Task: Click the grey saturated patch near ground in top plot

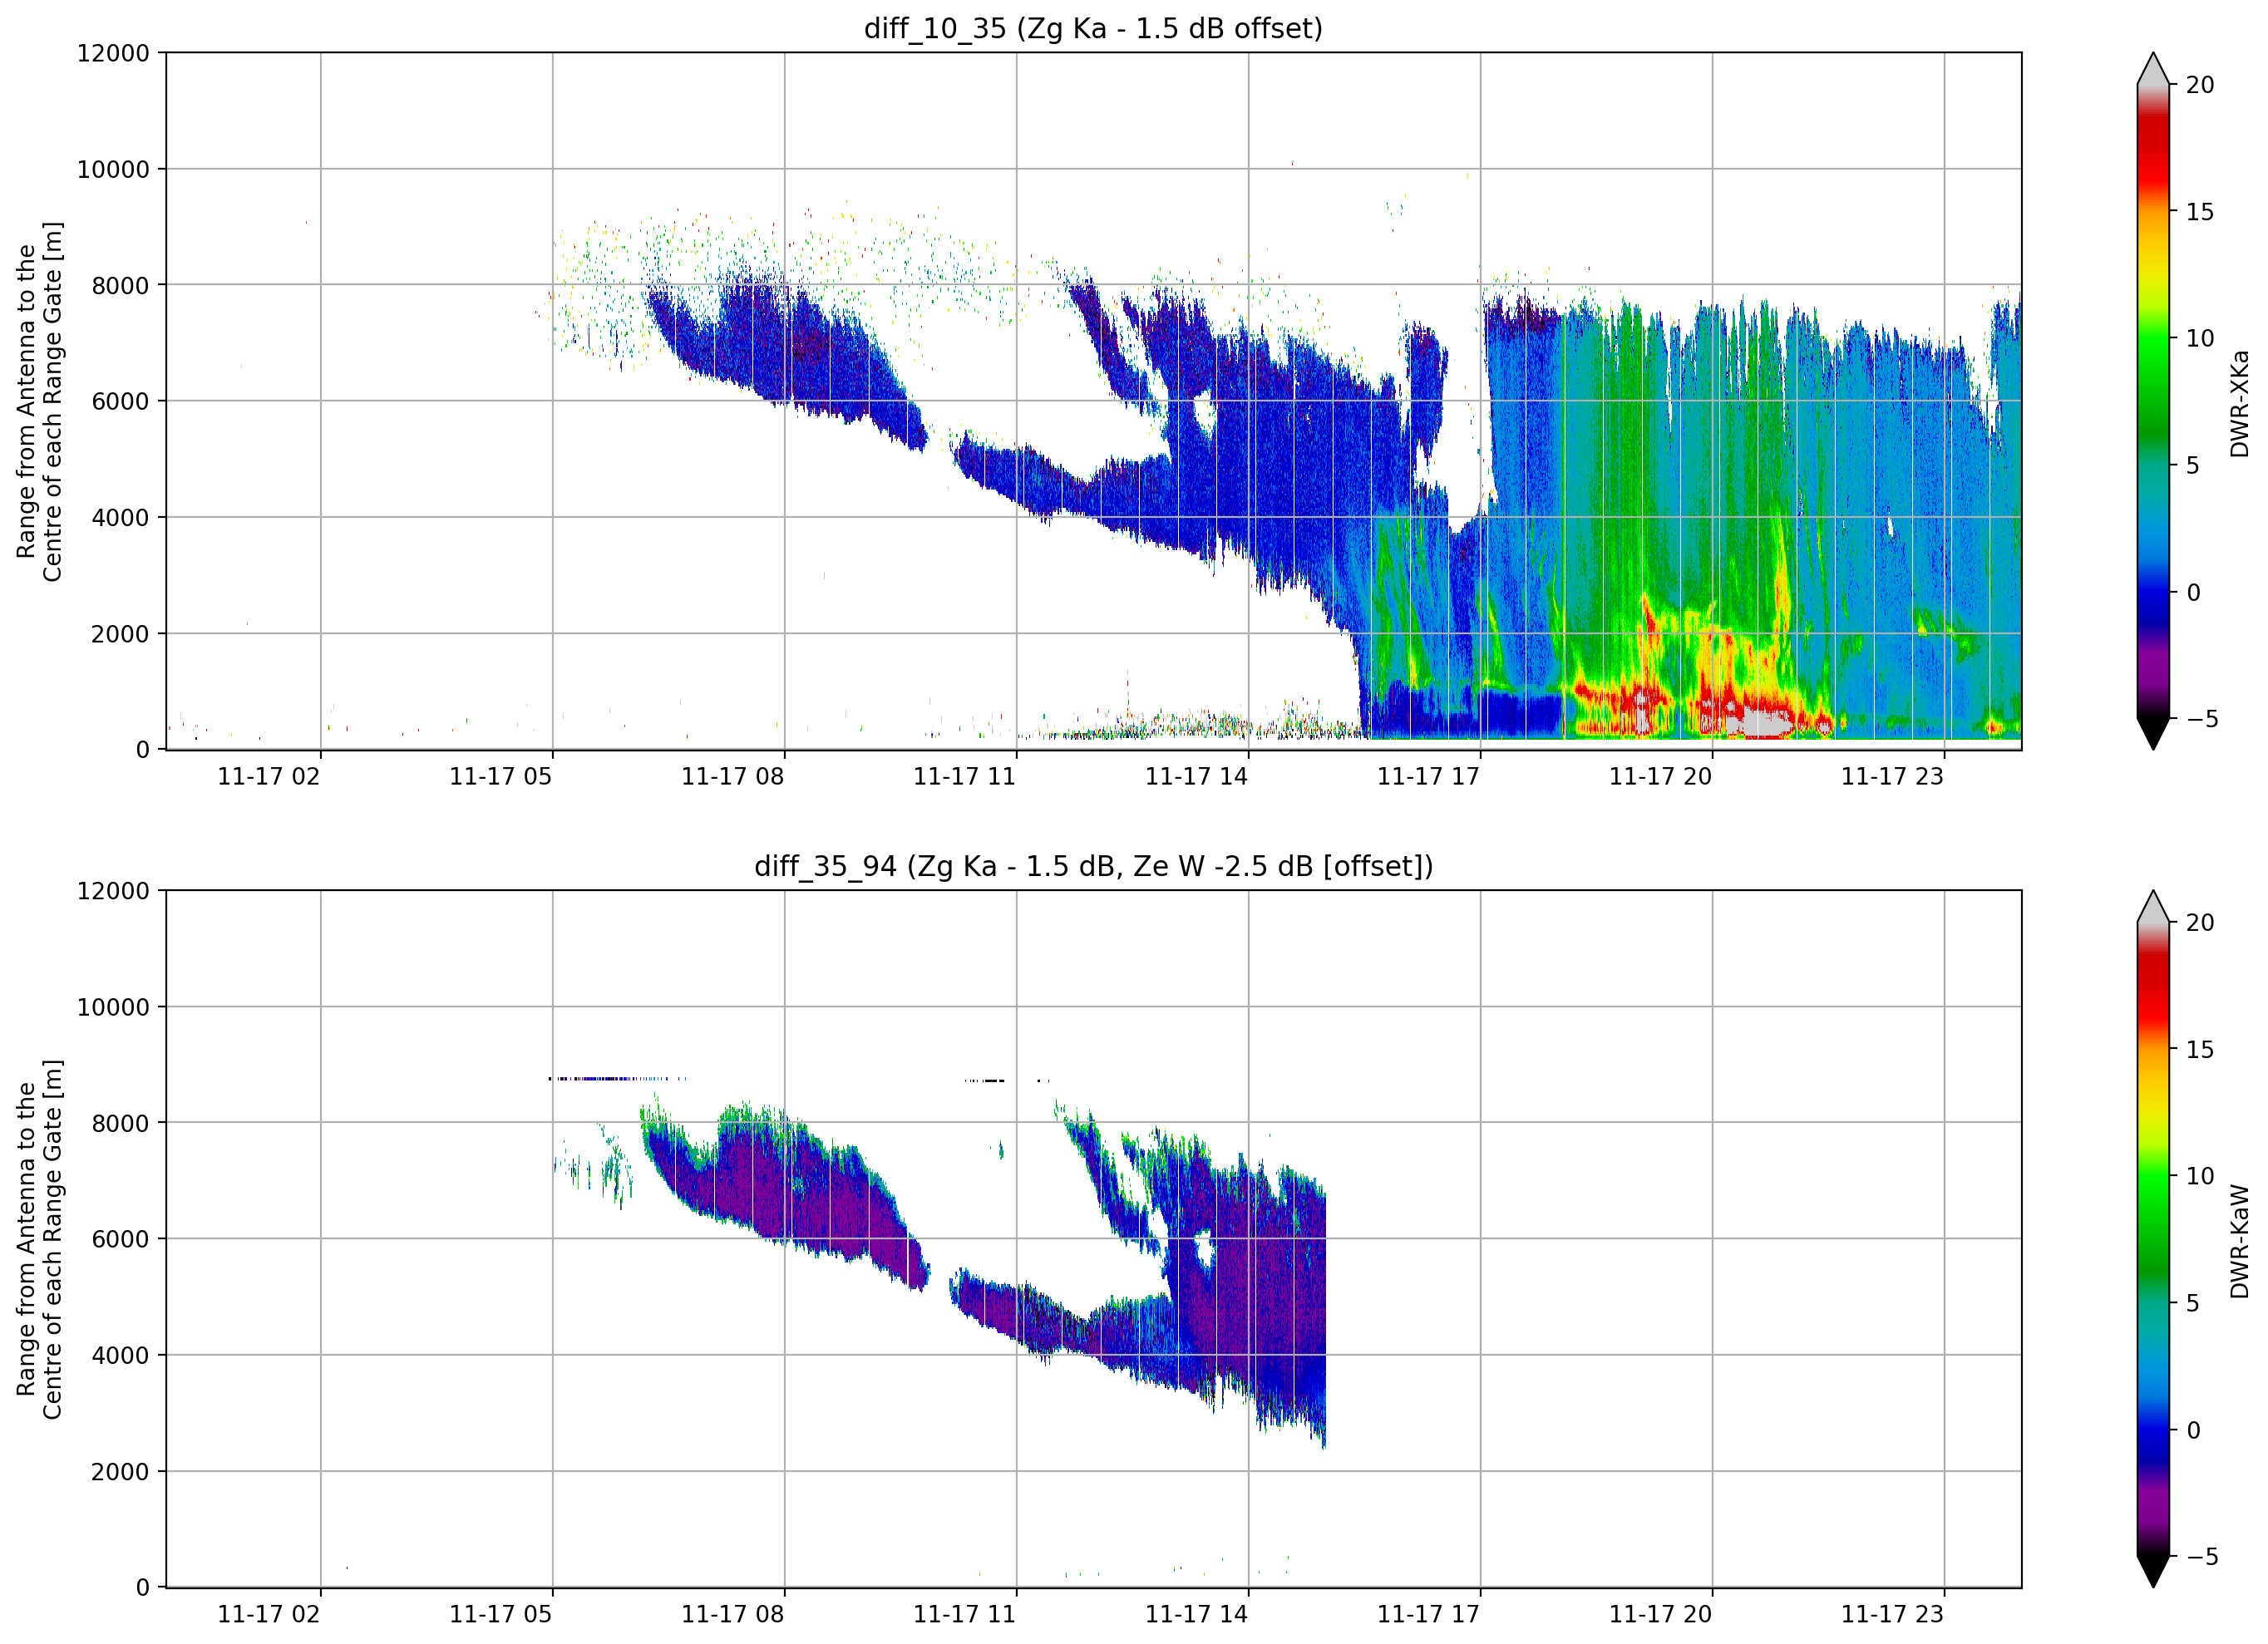Action: coord(1763,724)
